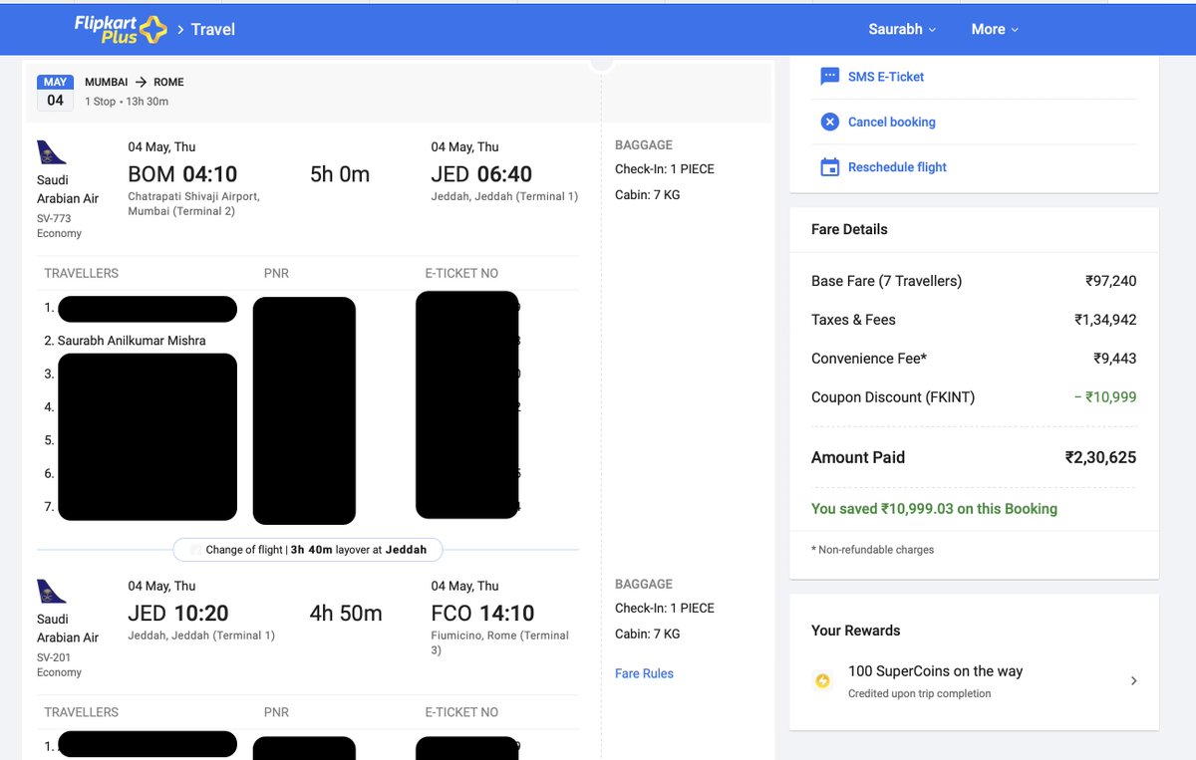Screen dimensions: 1196x760
Task: Expand the More dropdown menu
Action: (995, 29)
